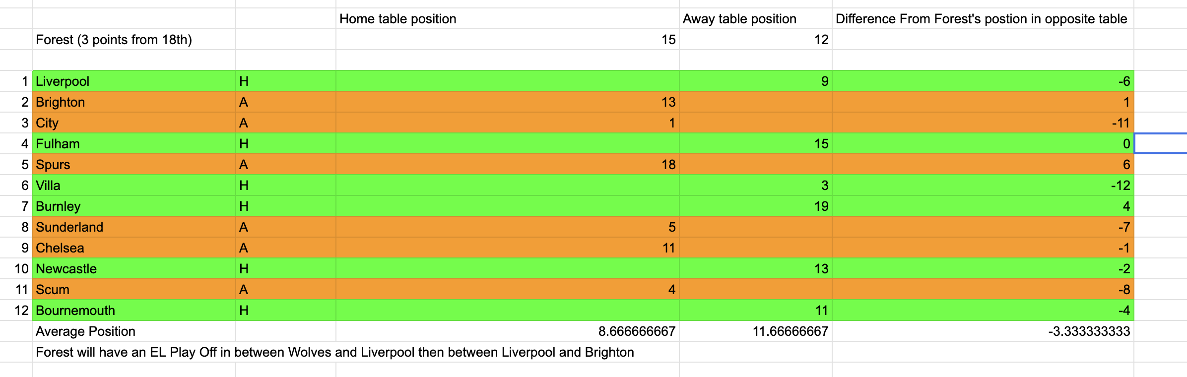The width and height of the screenshot is (1187, 377).
Task: Select the Spurs home position 18 cell
Action: point(507,165)
